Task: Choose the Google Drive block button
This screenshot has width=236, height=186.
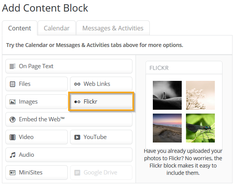Action: [101, 173]
